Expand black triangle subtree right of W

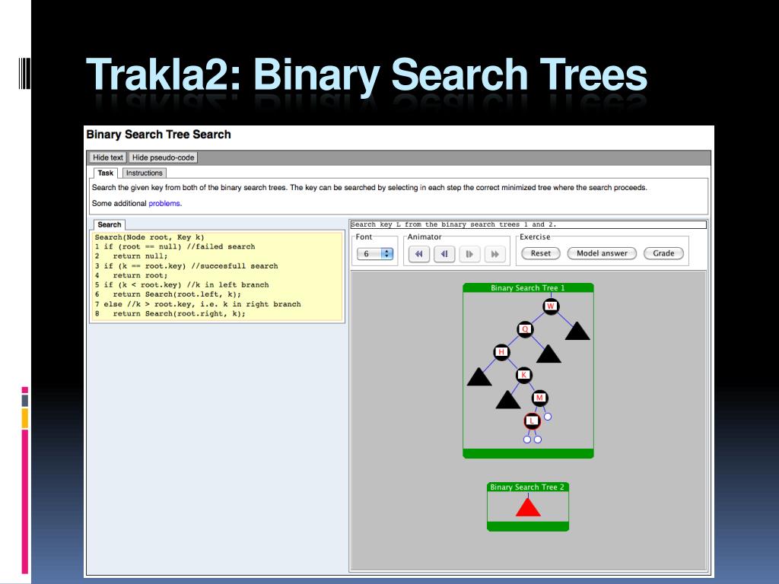click(x=577, y=332)
